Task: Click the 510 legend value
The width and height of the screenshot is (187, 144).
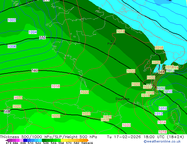Action: pyautogui.click(x=31, y=143)
